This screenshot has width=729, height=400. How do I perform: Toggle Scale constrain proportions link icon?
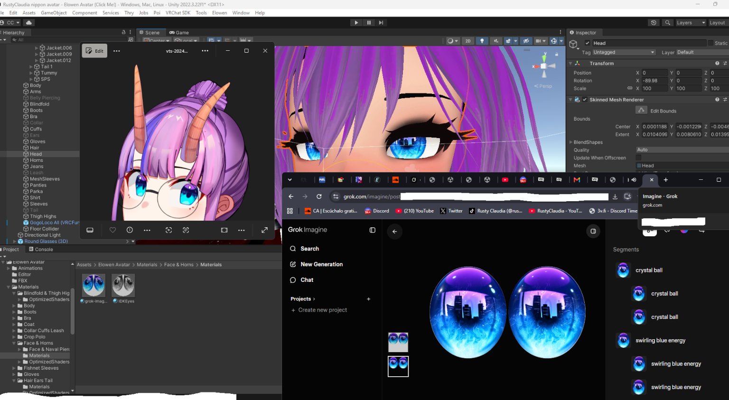click(630, 88)
